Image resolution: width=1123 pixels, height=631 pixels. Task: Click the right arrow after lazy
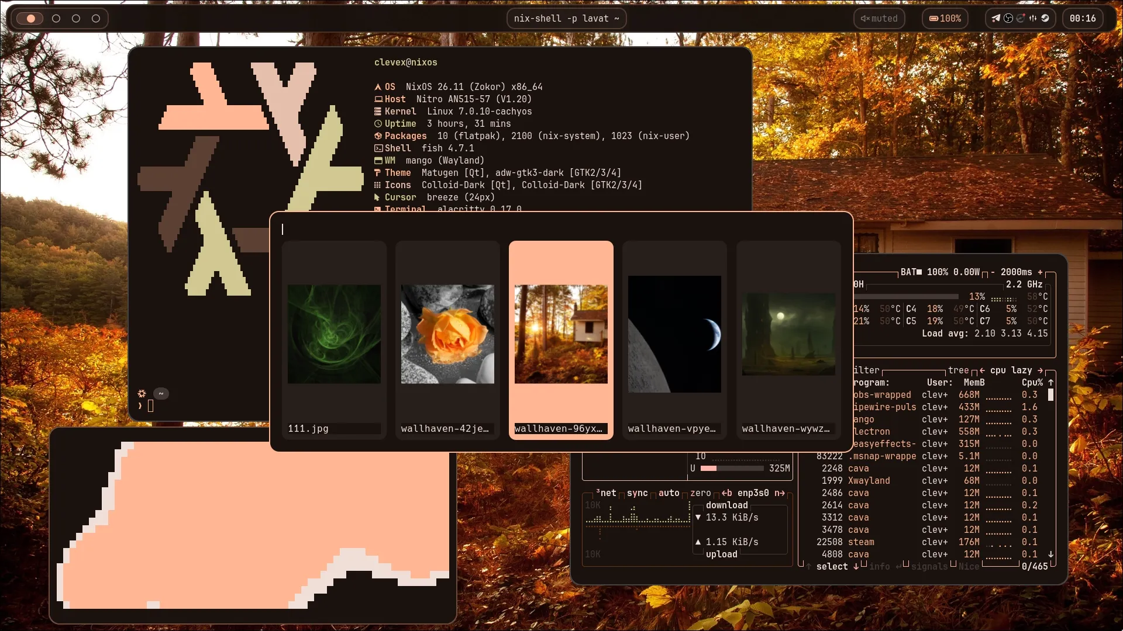(1040, 370)
